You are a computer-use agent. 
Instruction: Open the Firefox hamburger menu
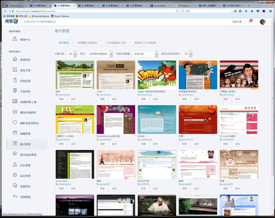tap(271, 11)
